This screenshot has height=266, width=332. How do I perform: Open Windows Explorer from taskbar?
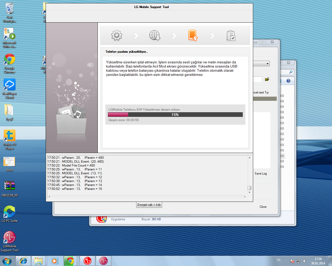[x=38, y=261]
